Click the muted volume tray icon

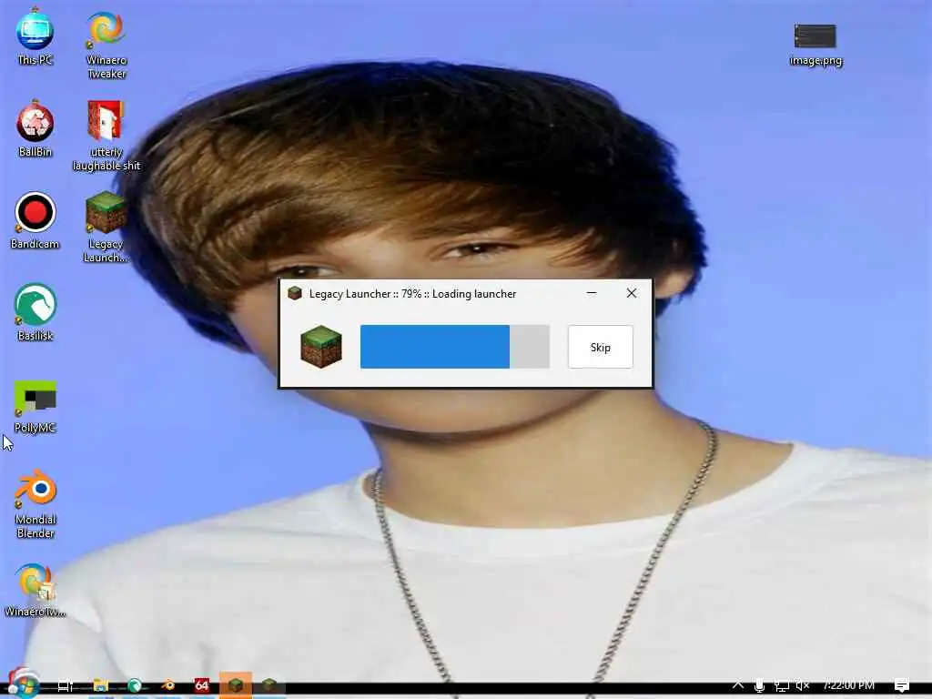(x=803, y=685)
